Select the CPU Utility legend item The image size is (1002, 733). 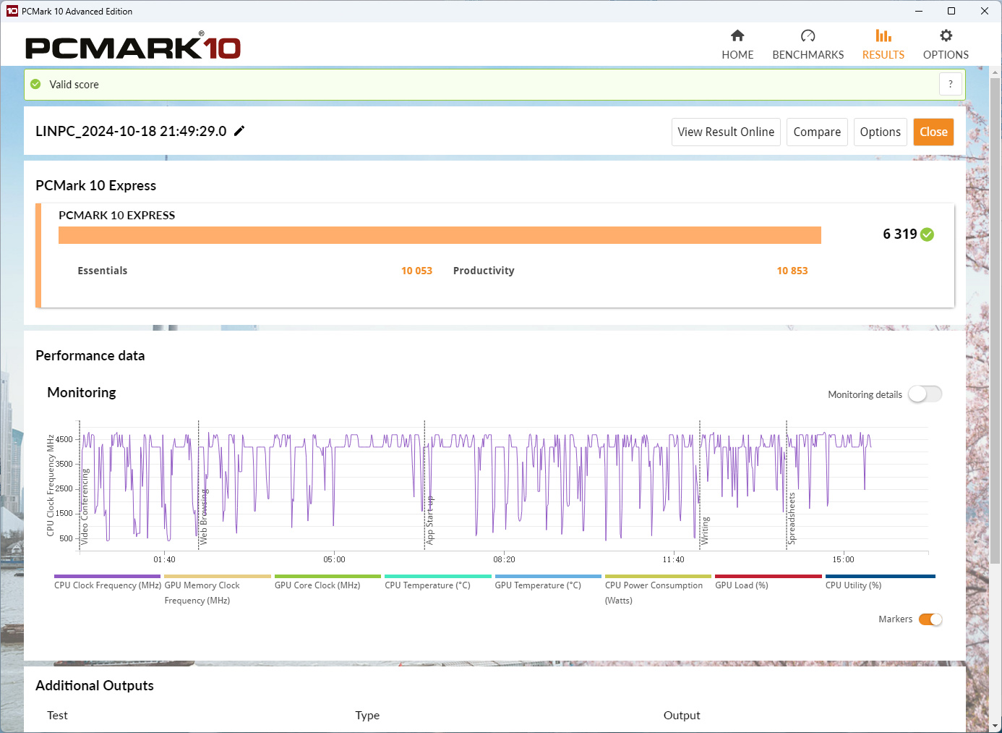click(881, 583)
